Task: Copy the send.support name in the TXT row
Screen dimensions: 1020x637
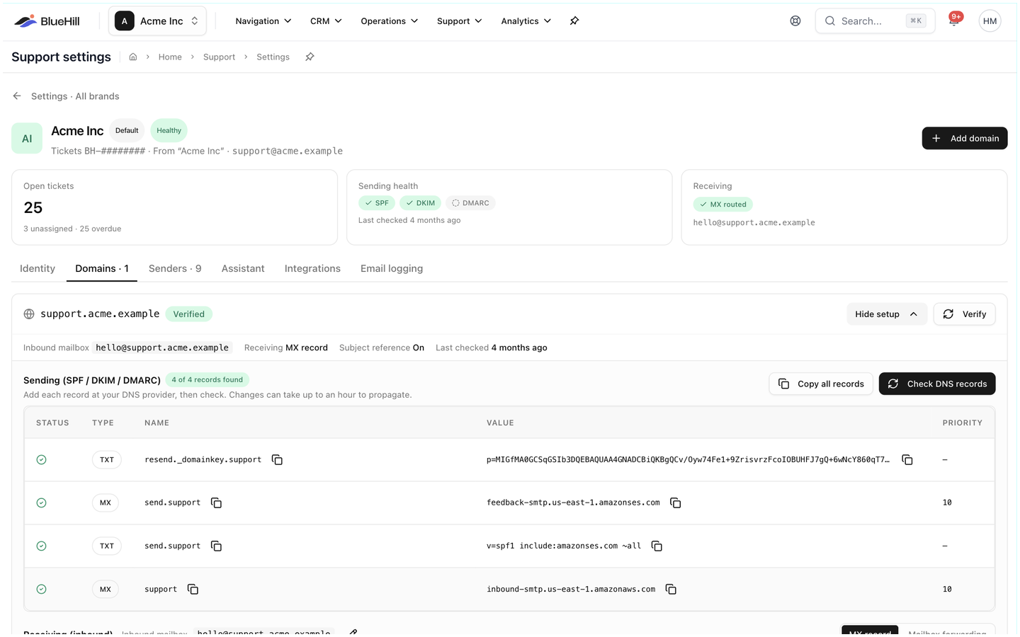Action: [216, 546]
